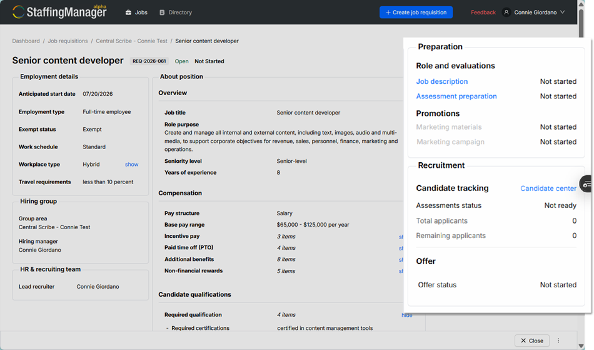
Task: Click the Remaining applicants row
Action: point(496,235)
